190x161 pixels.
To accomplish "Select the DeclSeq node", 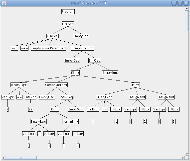I will [68, 24].
